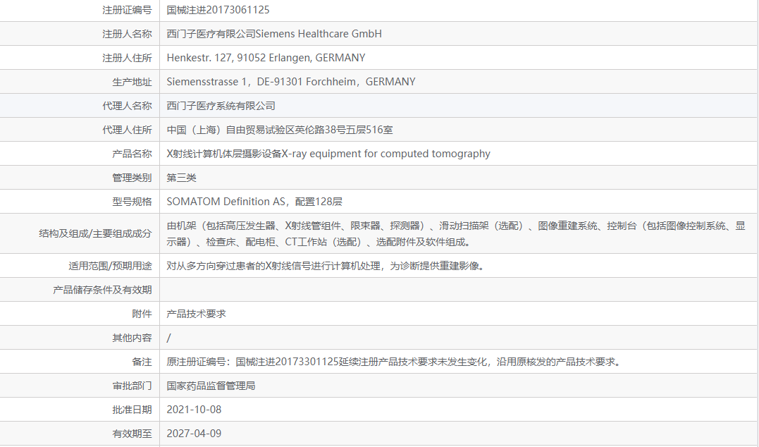Image resolution: width=759 pixels, height=447 pixels.
Task: Select management class value 第三类
Action: [x=182, y=178]
